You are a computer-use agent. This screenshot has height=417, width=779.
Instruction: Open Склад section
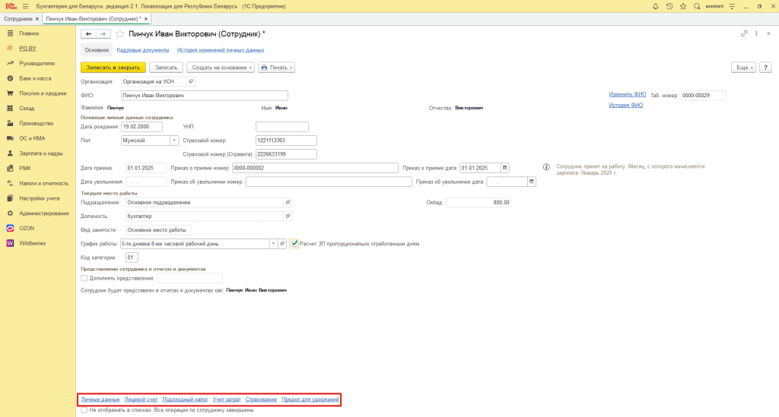click(27, 108)
